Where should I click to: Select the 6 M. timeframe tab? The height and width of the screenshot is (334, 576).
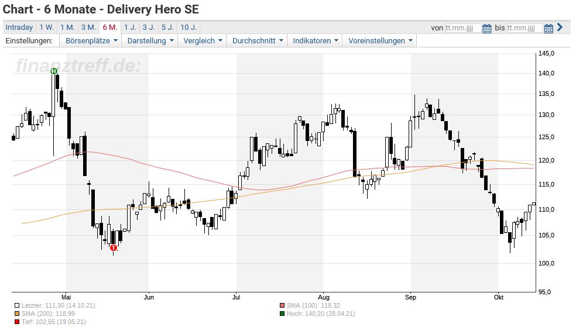[110, 27]
